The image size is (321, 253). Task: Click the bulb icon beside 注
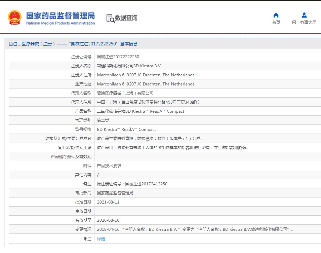[85, 239]
